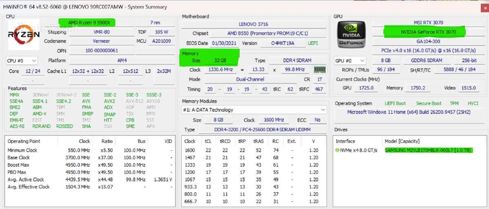Viewport: 489px width, 209px height.
Task: Click the VID column header
Action: [168, 141]
